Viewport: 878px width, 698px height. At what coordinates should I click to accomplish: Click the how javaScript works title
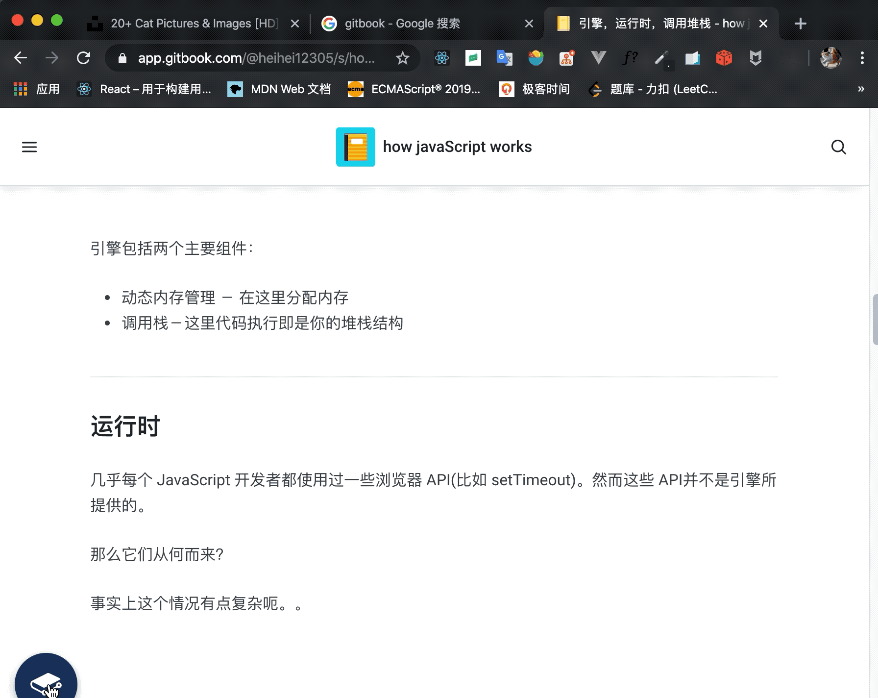[x=458, y=147]
